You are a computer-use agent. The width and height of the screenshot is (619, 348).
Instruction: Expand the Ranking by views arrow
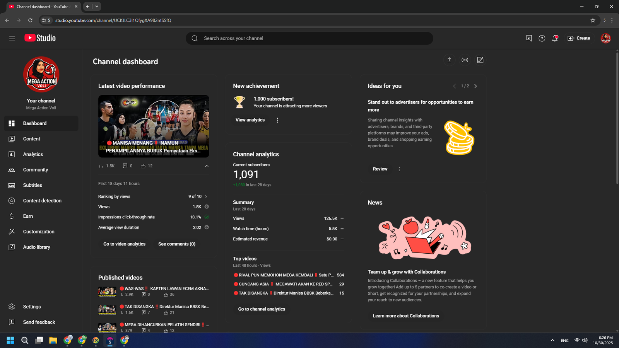click(x=206, y=196)
